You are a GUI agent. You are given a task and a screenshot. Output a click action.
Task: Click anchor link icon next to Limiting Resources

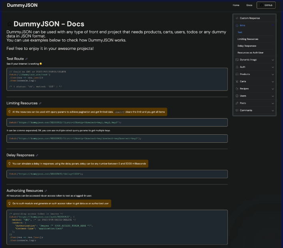(x=40, y=103)
